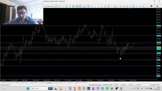Select the trendline drawing tool

[x=102, y=6]
